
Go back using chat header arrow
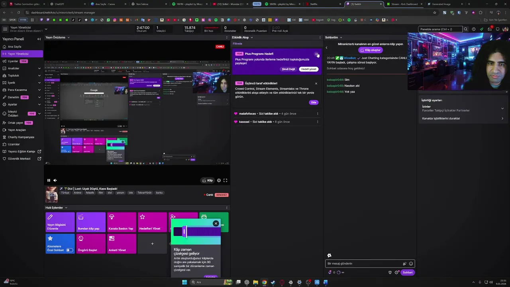click(x=326, y=48)
